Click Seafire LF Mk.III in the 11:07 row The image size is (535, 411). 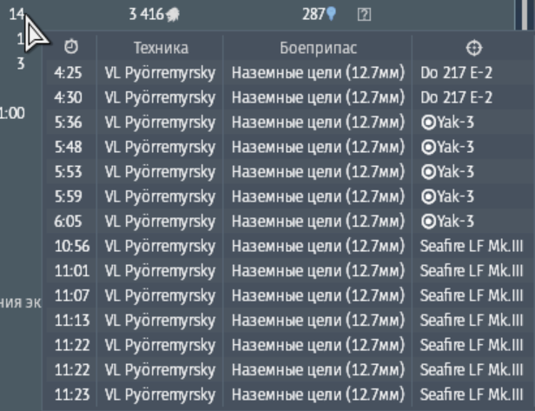click(472, 295)
